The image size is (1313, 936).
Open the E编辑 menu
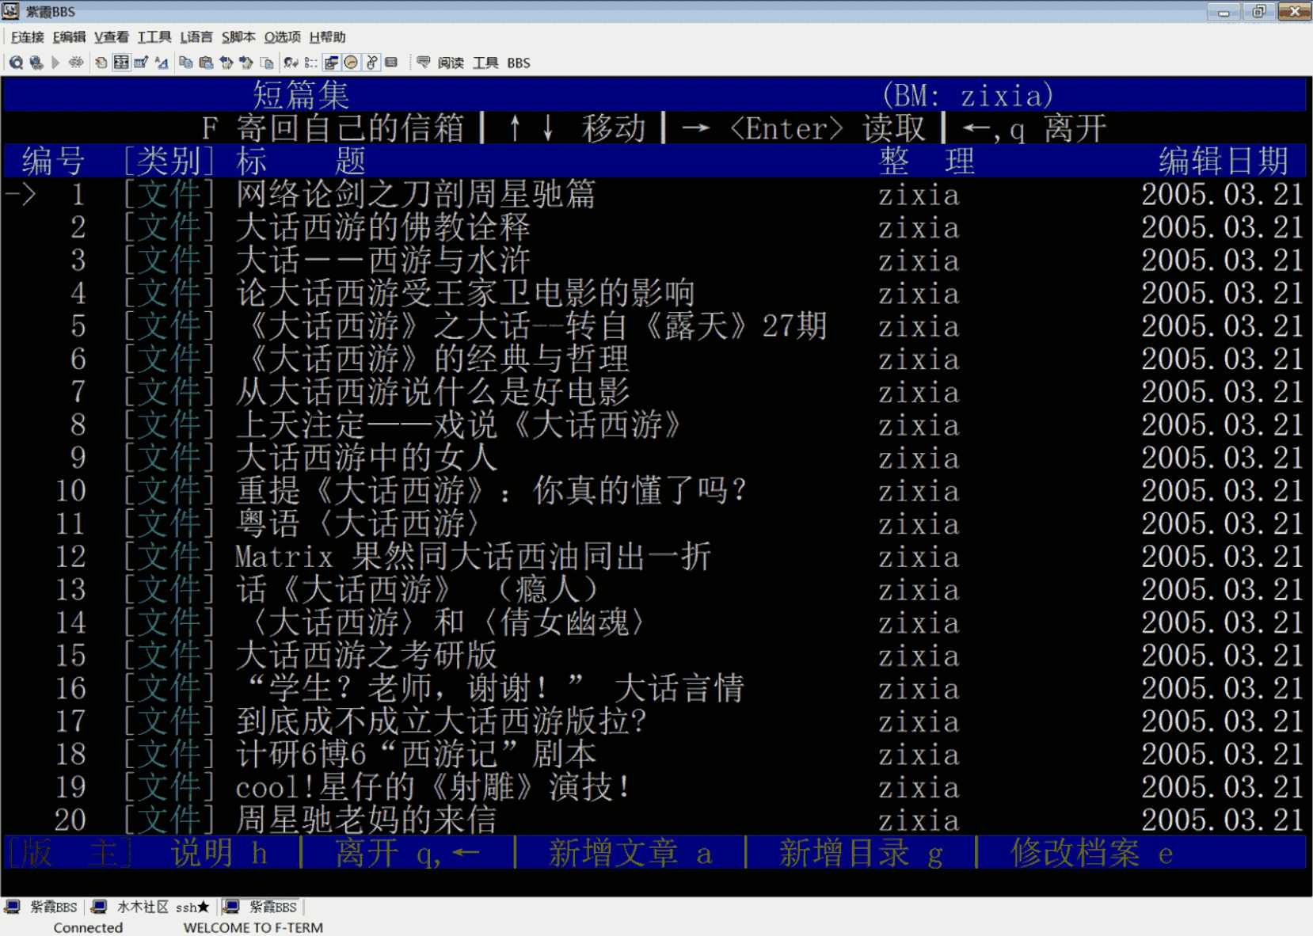click(70, 37)
